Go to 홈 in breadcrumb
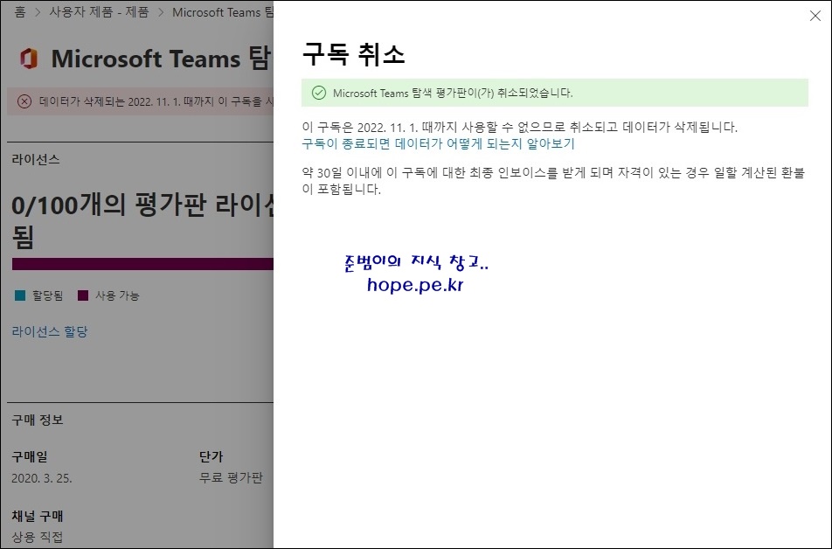Viewport: 832px width, 549px height. point(20,11)
